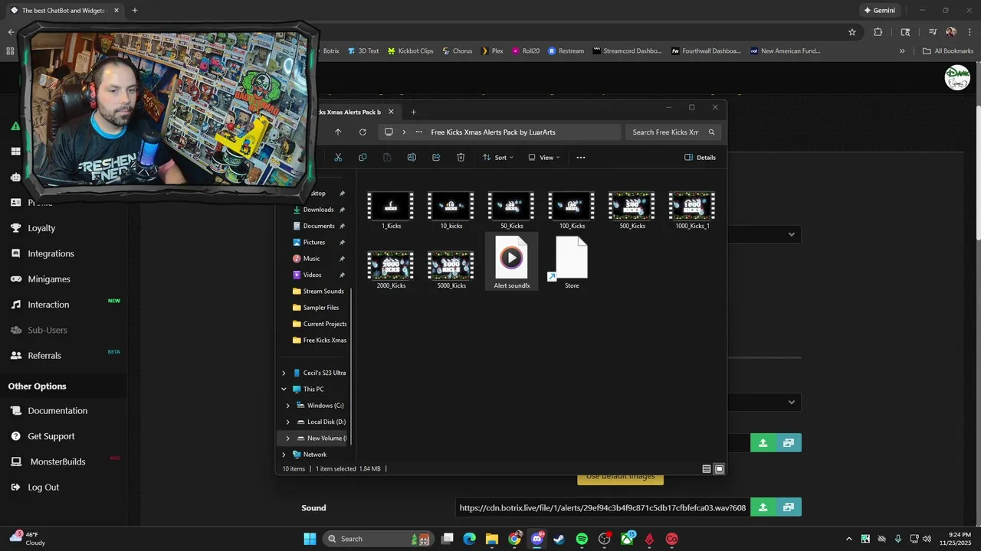This screenshot has height=551, width=981.
Task: Open the Sort dropdown in File Explorer
Action: 498,158
